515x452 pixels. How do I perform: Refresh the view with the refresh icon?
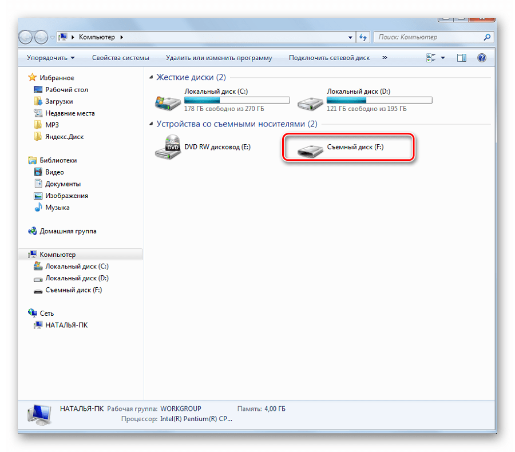(363, 37)
